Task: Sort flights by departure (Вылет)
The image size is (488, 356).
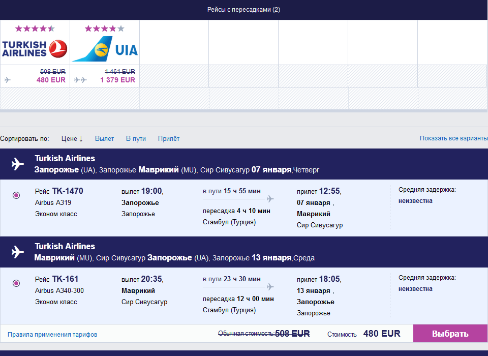Action: 104,138
